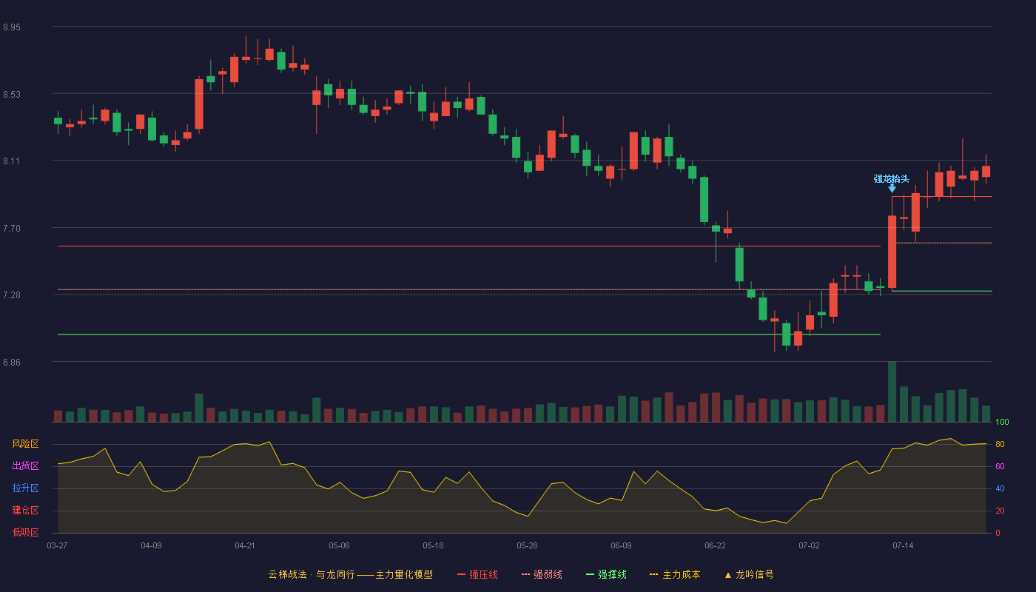Click the 40 indicator axis value

tap(1000, 488)
